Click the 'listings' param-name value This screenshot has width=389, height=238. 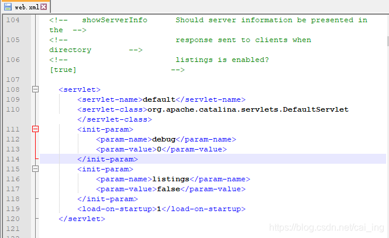click(171, 179)
